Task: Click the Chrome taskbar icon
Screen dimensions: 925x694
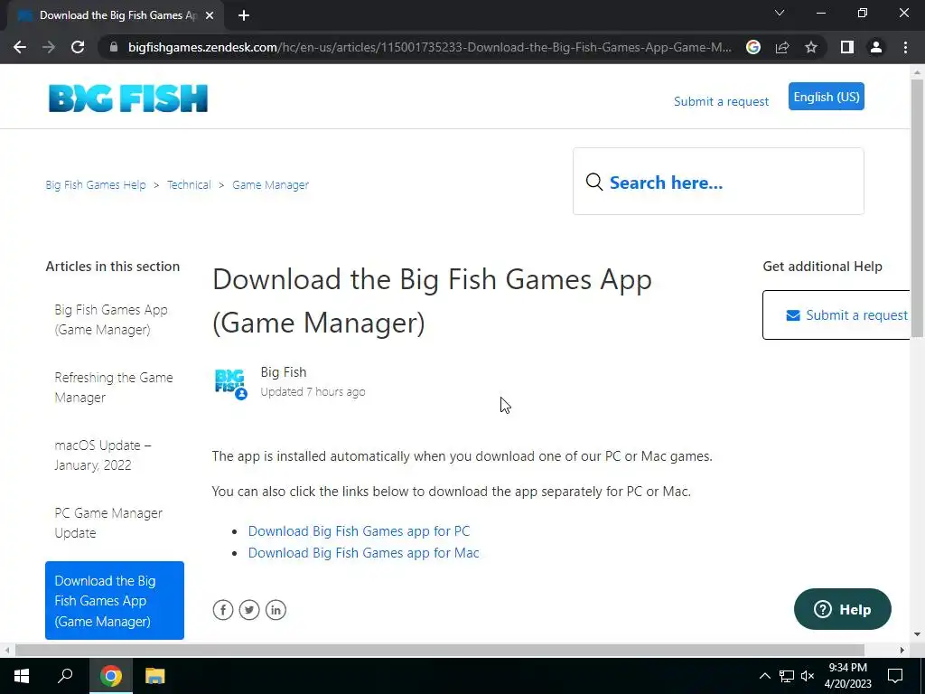Action: (x=110, y=676)
